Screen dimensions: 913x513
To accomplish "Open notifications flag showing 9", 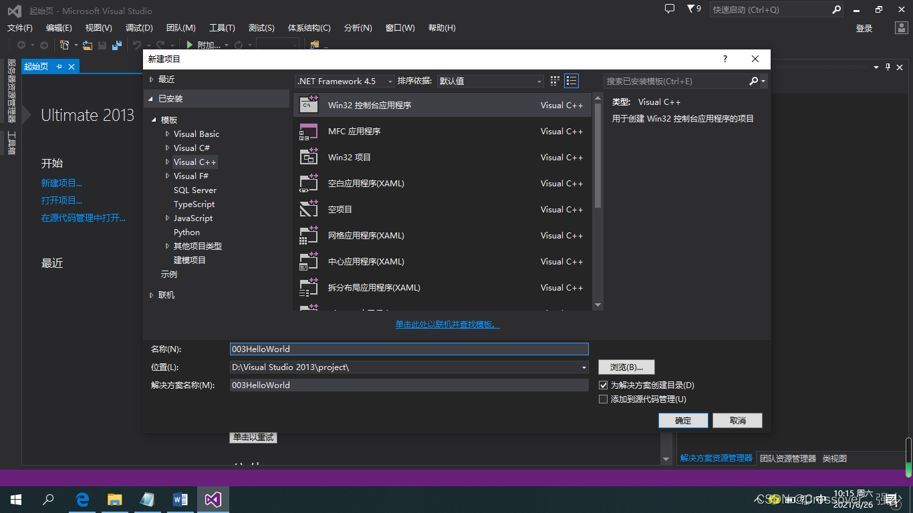I will click(x=694, y=9).
